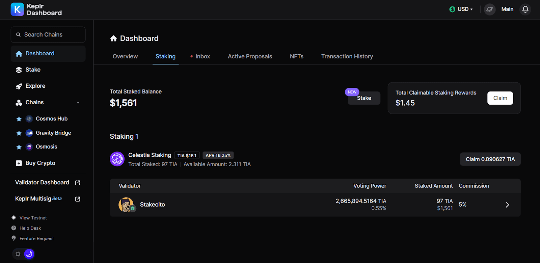The width and height of the screenshot is (540, 263).
Task: Click the Claim rewards button
Action: (x=500, y=98)
